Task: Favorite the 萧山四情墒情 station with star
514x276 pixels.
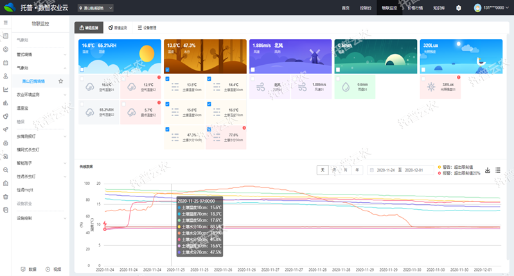Action: [60, 81]
